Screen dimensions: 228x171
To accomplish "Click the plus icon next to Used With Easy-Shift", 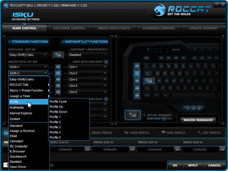I will point(106,62).
